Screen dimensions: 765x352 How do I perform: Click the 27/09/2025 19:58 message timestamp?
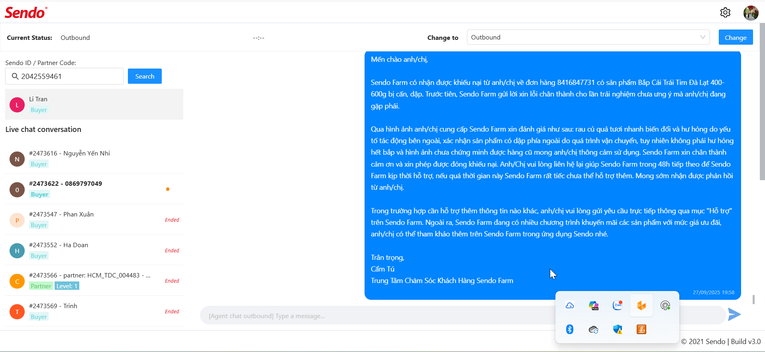coord(713,292)
